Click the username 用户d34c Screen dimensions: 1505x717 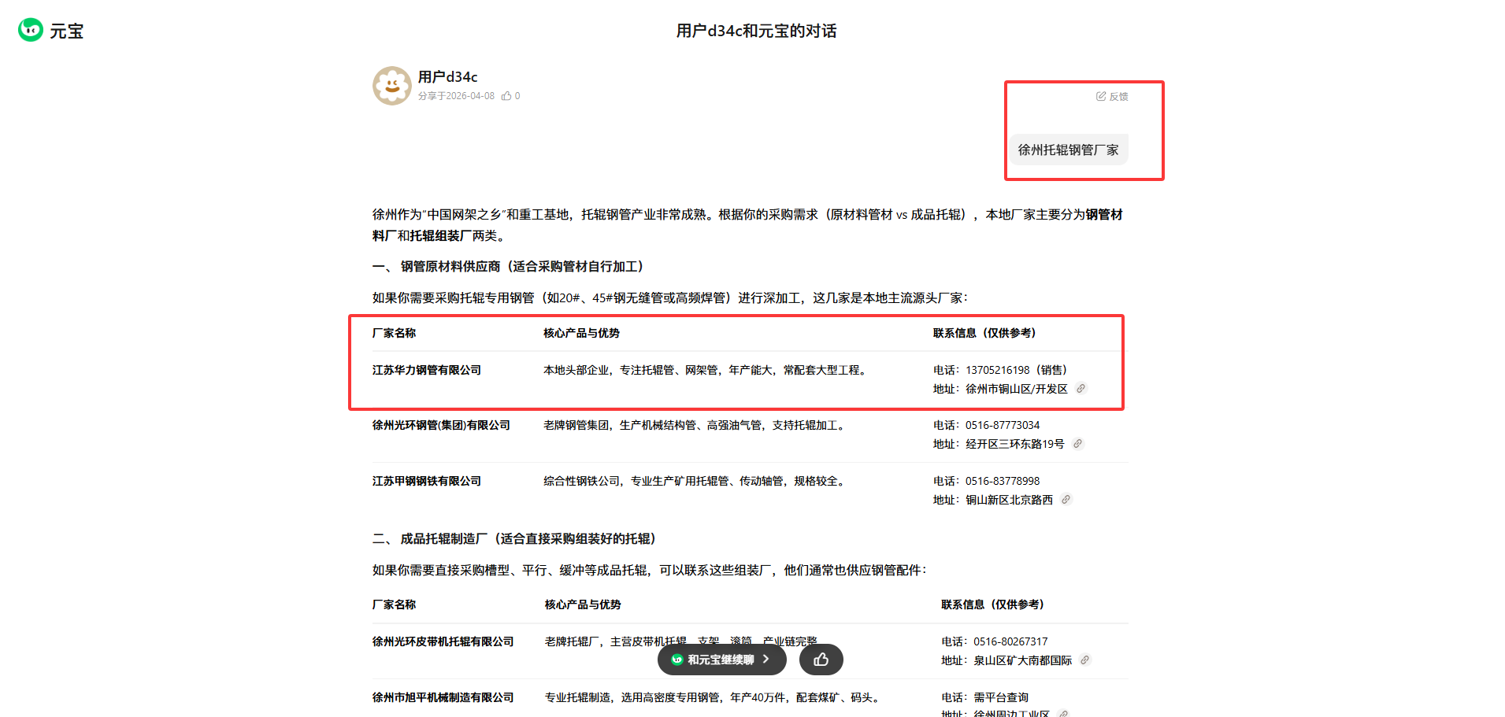(x=447, y=77)
